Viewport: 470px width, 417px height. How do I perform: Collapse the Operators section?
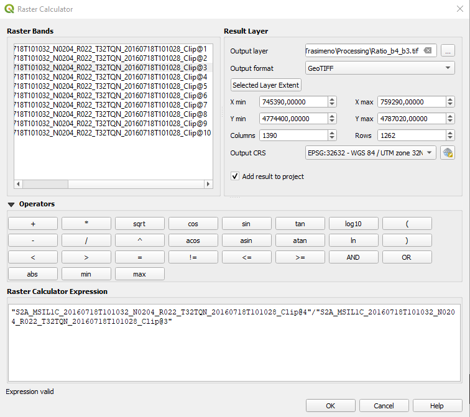click(11, 204)
